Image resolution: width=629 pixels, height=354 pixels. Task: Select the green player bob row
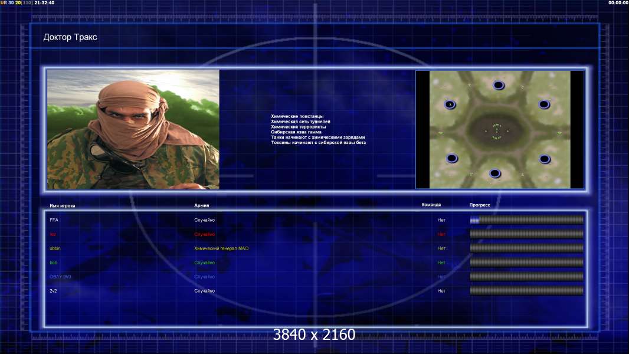[x=316, y=263]
